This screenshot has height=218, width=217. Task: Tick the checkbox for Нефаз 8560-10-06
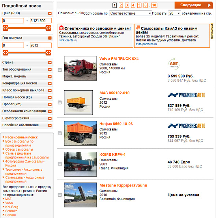pyautogui.click(x=60, y=133)
